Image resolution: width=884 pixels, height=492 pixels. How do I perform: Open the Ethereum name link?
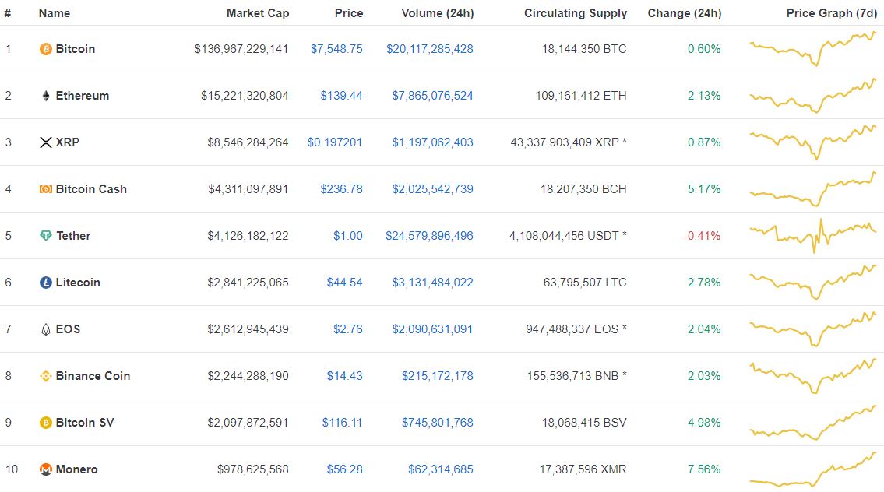[83, 96]
